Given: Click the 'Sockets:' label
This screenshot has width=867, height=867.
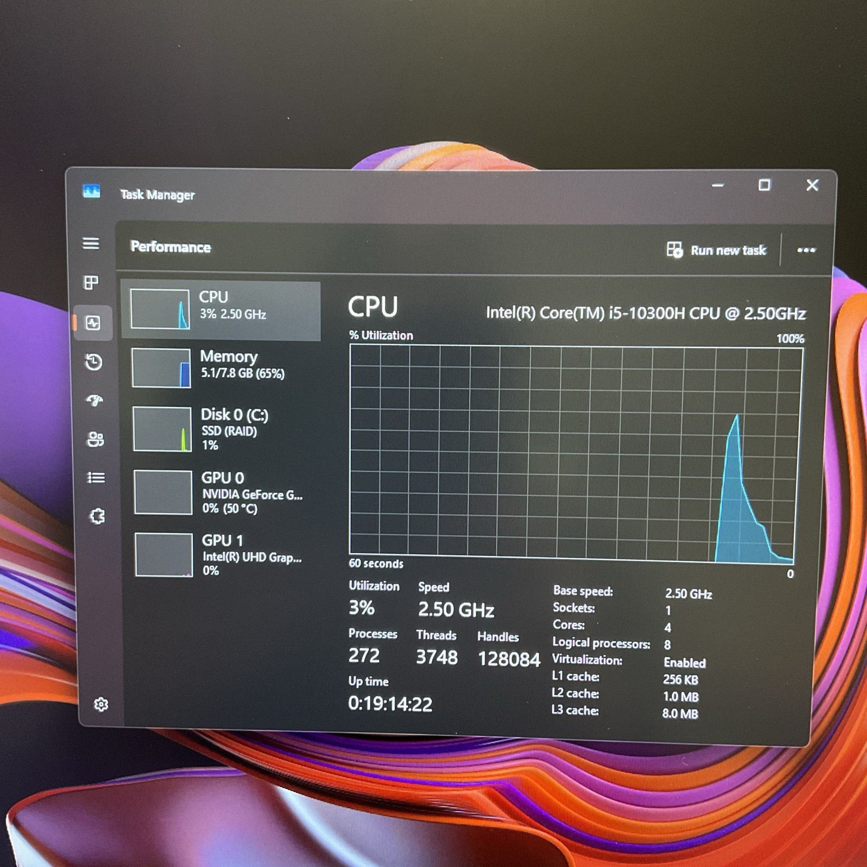Looking at the screenshot, I should pyautogui.click(x=574, y=608).
